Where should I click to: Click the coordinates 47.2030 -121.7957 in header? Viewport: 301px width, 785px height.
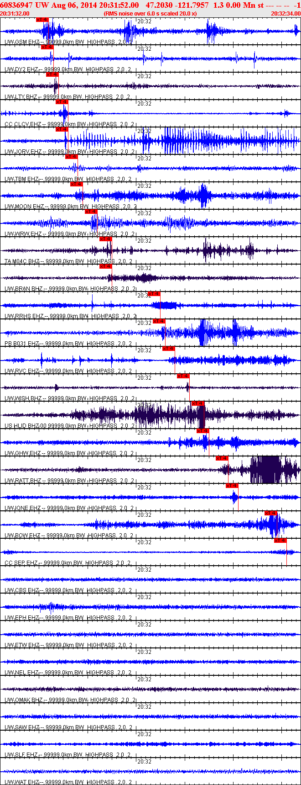click(x=177, y=5)
